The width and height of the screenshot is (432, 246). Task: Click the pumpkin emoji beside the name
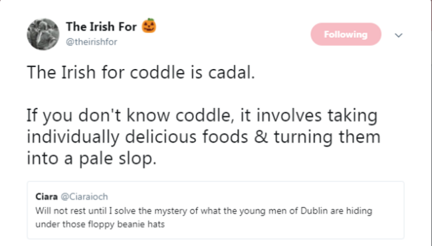149,26
